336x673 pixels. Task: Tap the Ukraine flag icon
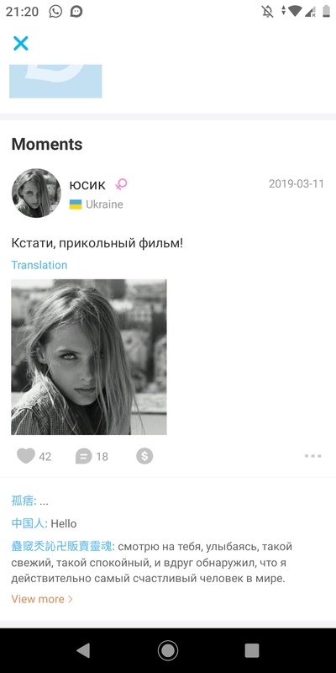pos(76,204)
